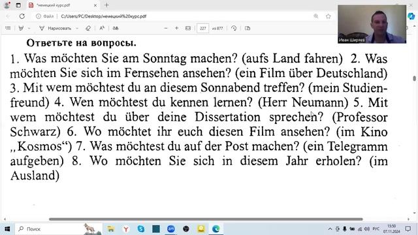Open the translate or text tool
The height and width of the screenshot is (235, 418).
point(116,28)
